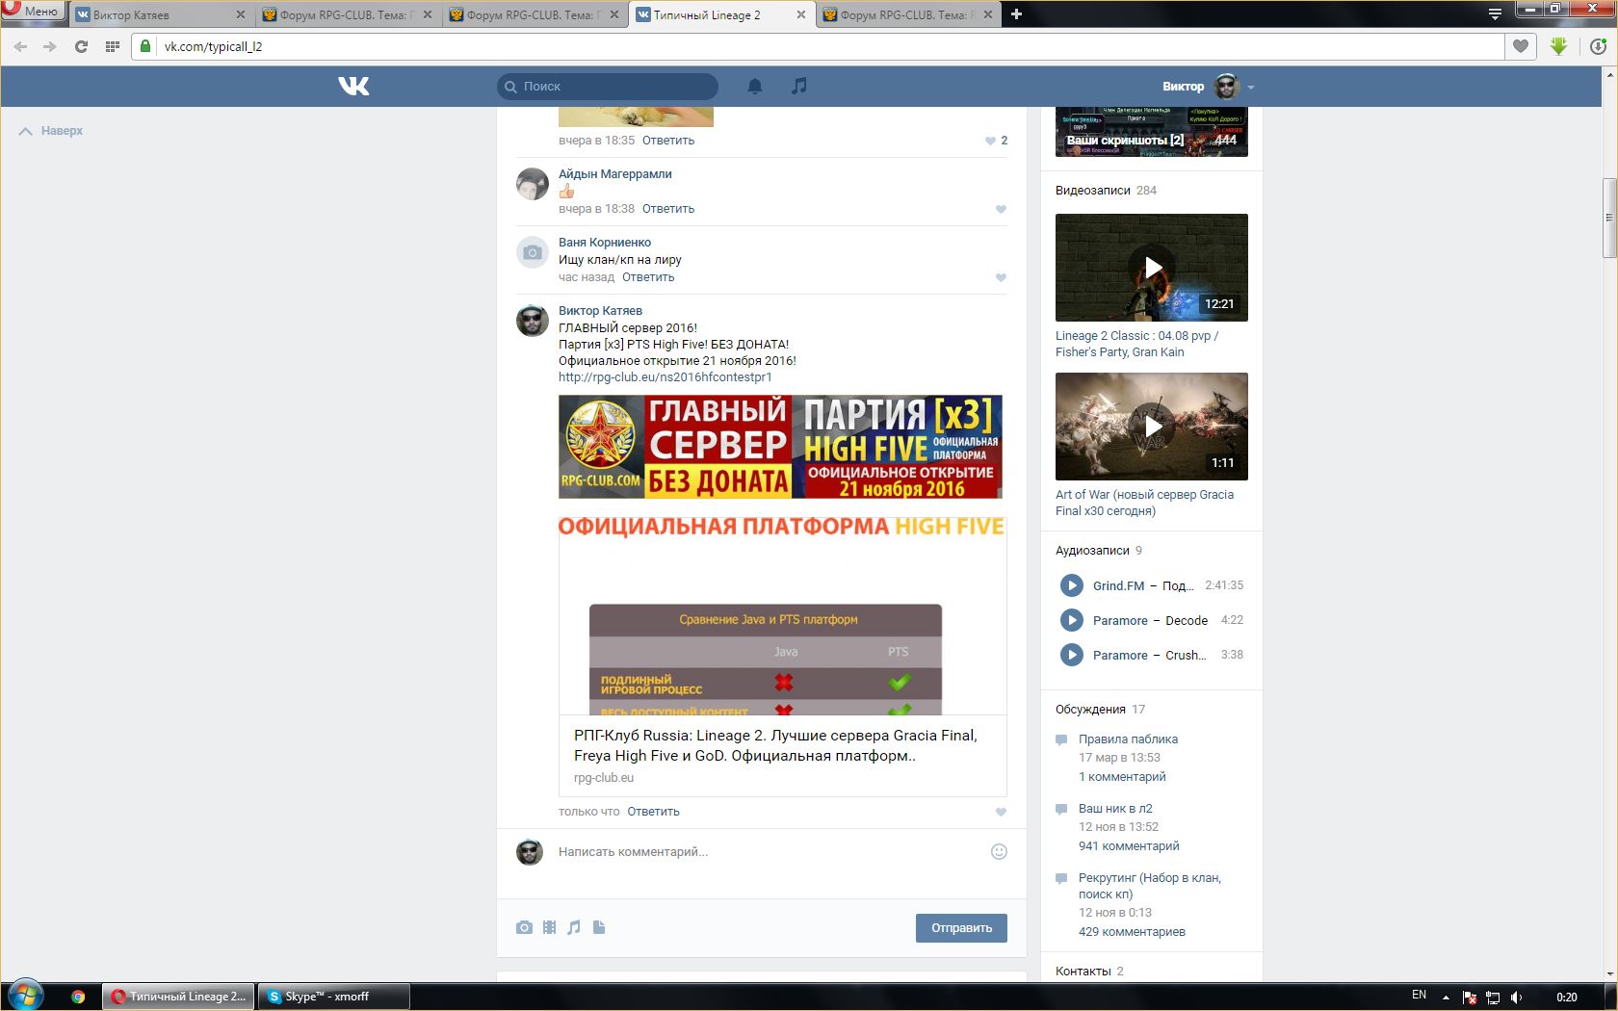The width and height of the screenshot is (1618, 1011).
Task: Switch to the second browser tab, Форум RPG-CLUB
Action: pyautogui.click(x=349, y=14)
